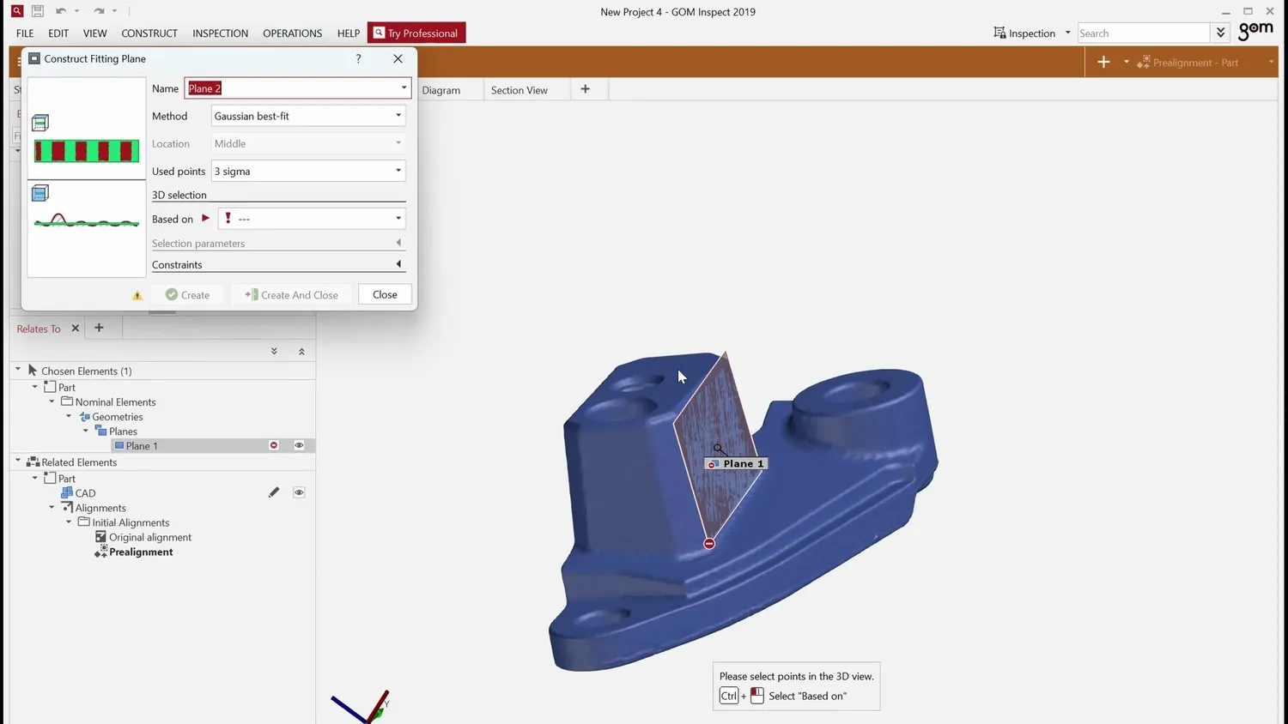Open the Name field dropdown arrow
Screen dimensions: 1288x724
click(x=404, y=88)
